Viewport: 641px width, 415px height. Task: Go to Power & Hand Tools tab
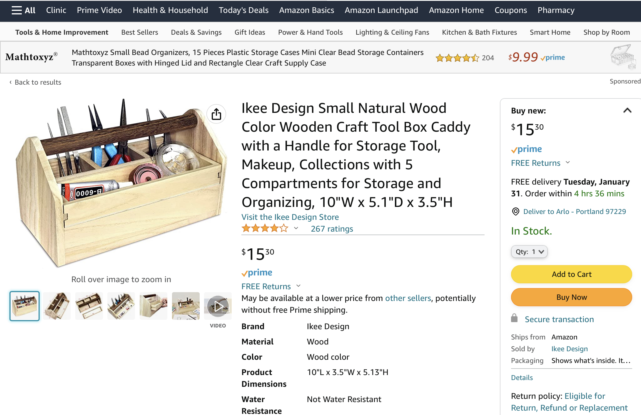click(x=311, y=32)
